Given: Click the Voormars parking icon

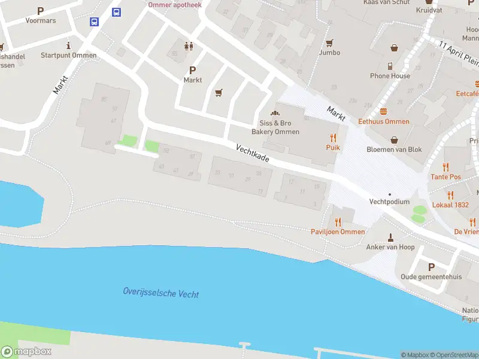Looking at the screenshot, I should point(40,11).
